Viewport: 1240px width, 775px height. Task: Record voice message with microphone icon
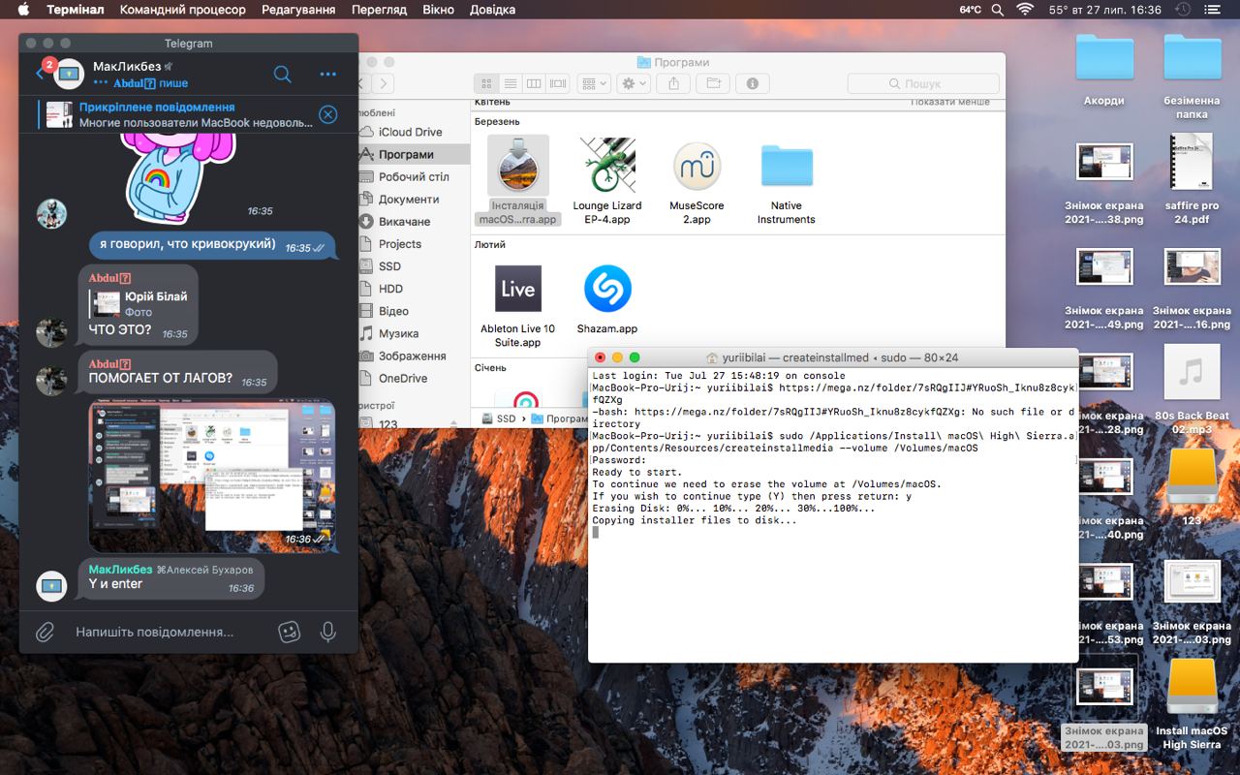328,632
